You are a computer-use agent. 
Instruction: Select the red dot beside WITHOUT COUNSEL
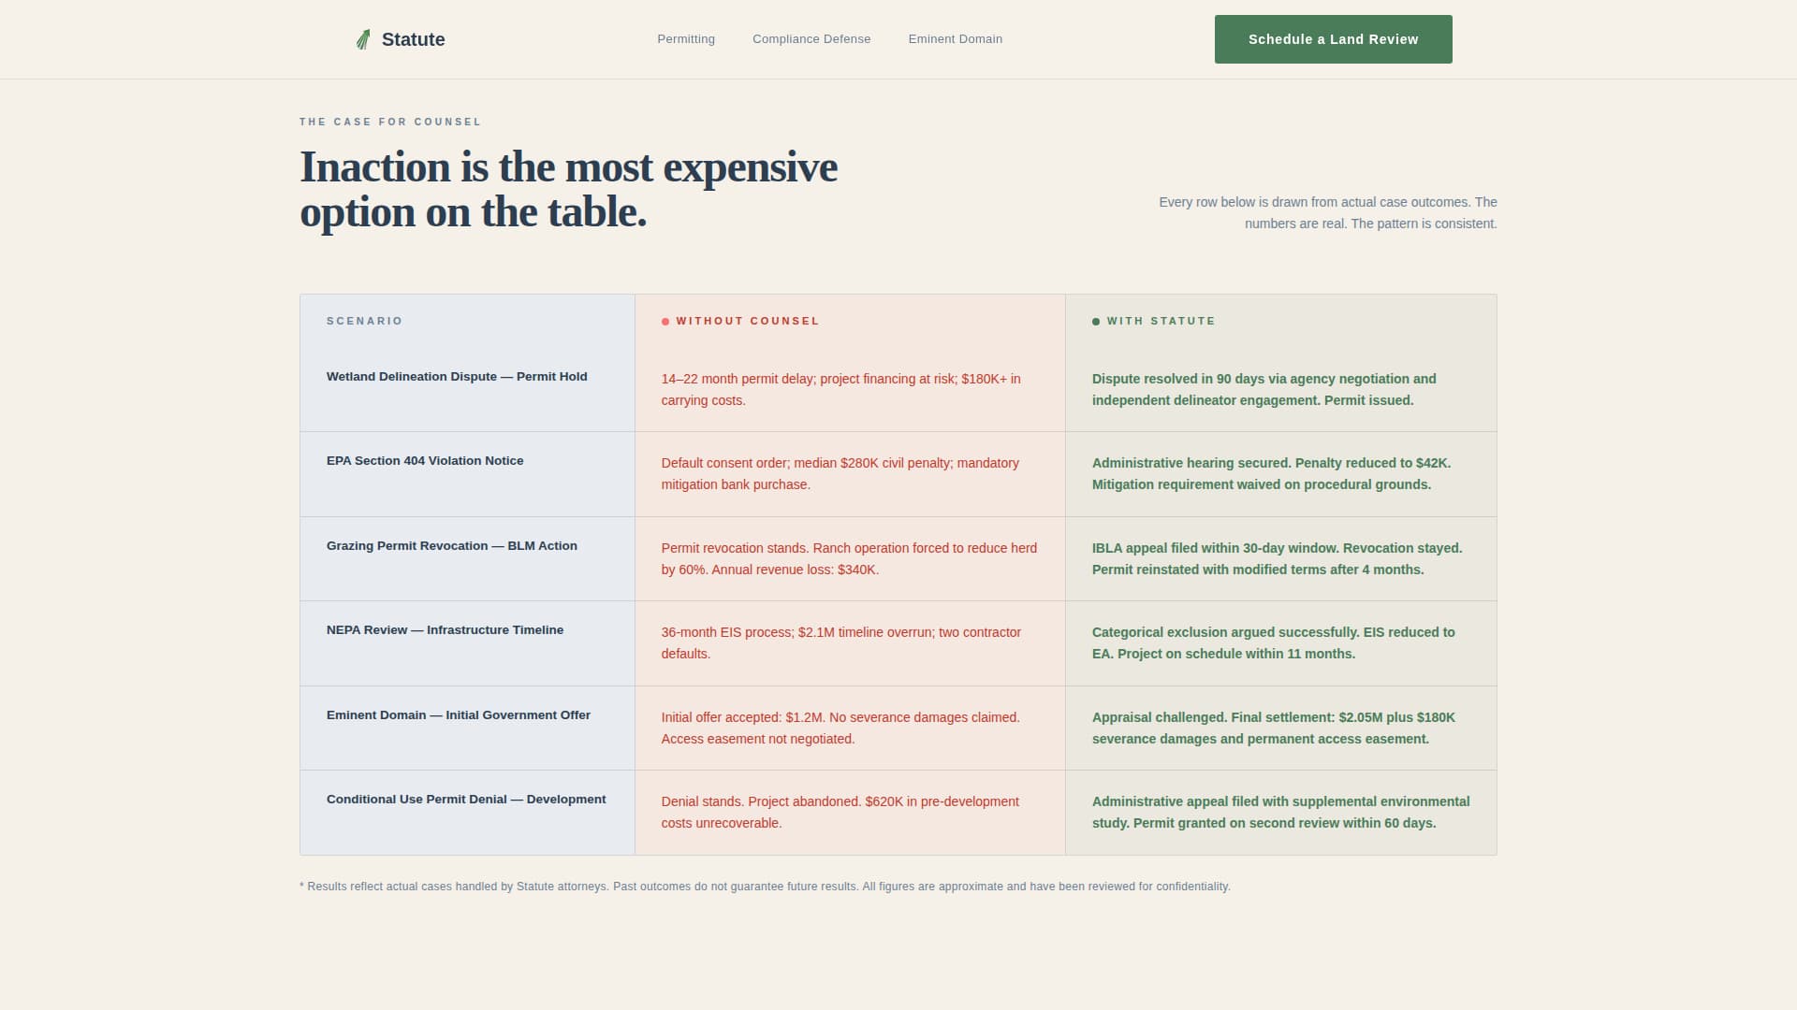click(665, 321)
